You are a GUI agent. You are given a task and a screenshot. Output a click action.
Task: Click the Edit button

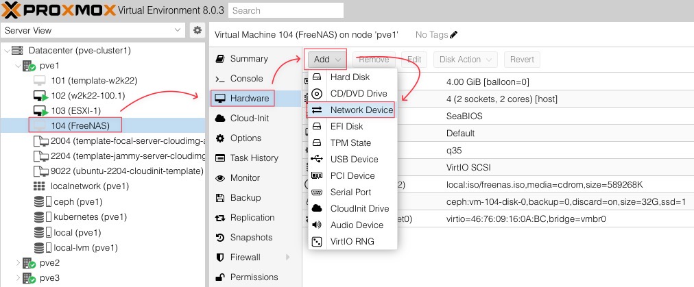[x=414, y=60]
